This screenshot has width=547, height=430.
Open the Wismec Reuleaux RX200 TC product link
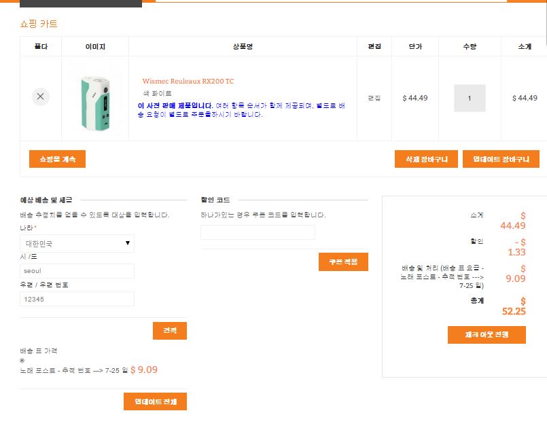pyautogui.click(x=188, y=81)
